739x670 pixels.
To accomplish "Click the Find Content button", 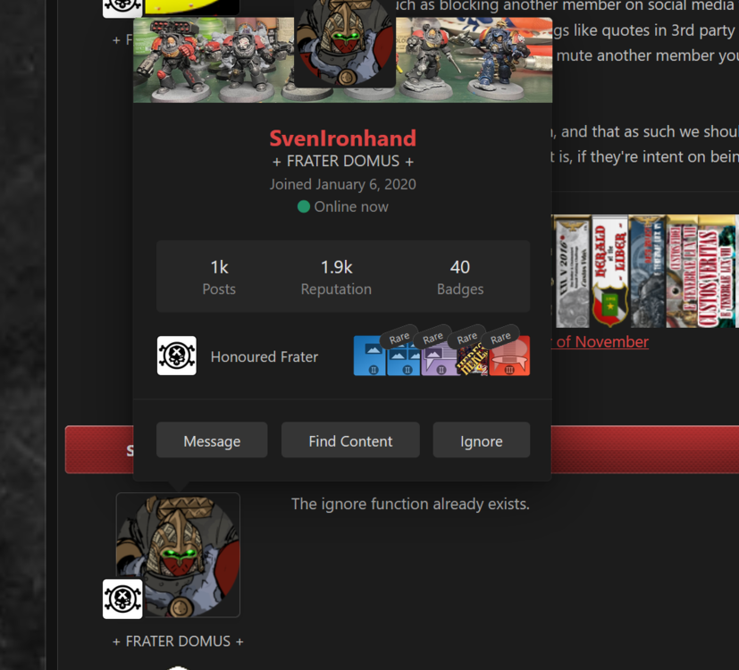I will click(350, 440).
